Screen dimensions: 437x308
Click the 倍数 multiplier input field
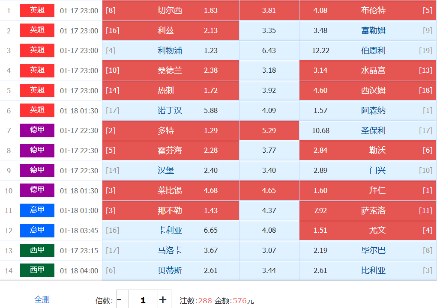coord(143,300)
